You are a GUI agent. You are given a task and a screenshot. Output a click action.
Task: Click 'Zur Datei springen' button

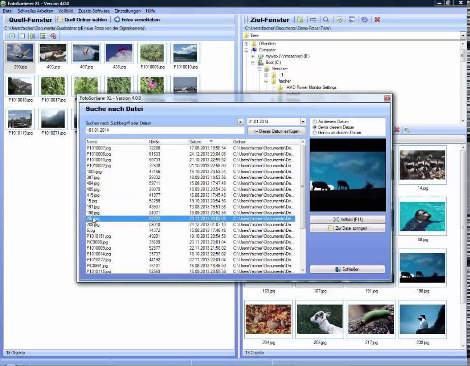(347, 228)
